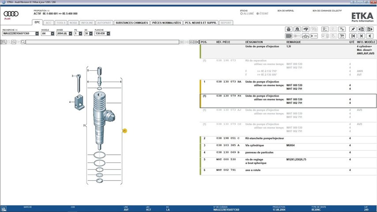Go to previous illustration page icon
The height and width of the screenshot is (212, 377).
click(361, 29)
